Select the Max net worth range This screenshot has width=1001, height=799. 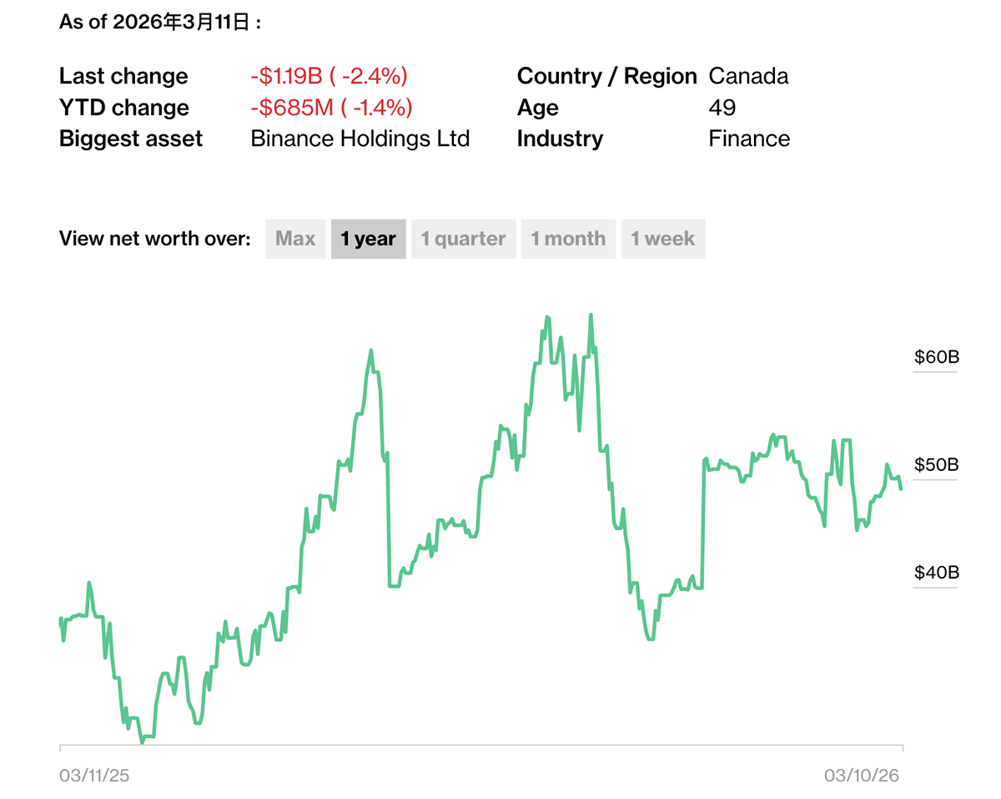pos(295,239)
